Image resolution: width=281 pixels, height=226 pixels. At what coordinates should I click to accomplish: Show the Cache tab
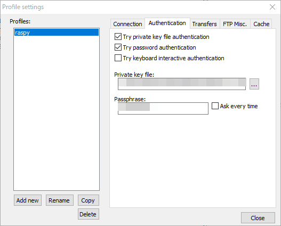[261, 24]
